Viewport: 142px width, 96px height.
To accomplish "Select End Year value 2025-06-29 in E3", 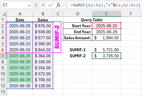I will [x=106, y=32].
